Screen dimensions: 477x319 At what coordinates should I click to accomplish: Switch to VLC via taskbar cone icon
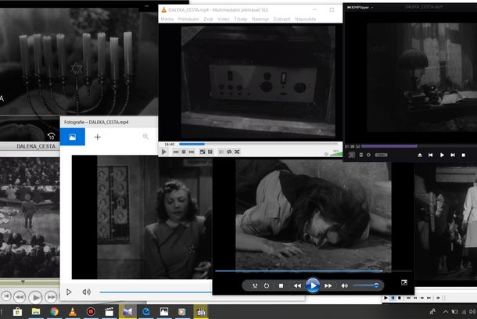73,312
